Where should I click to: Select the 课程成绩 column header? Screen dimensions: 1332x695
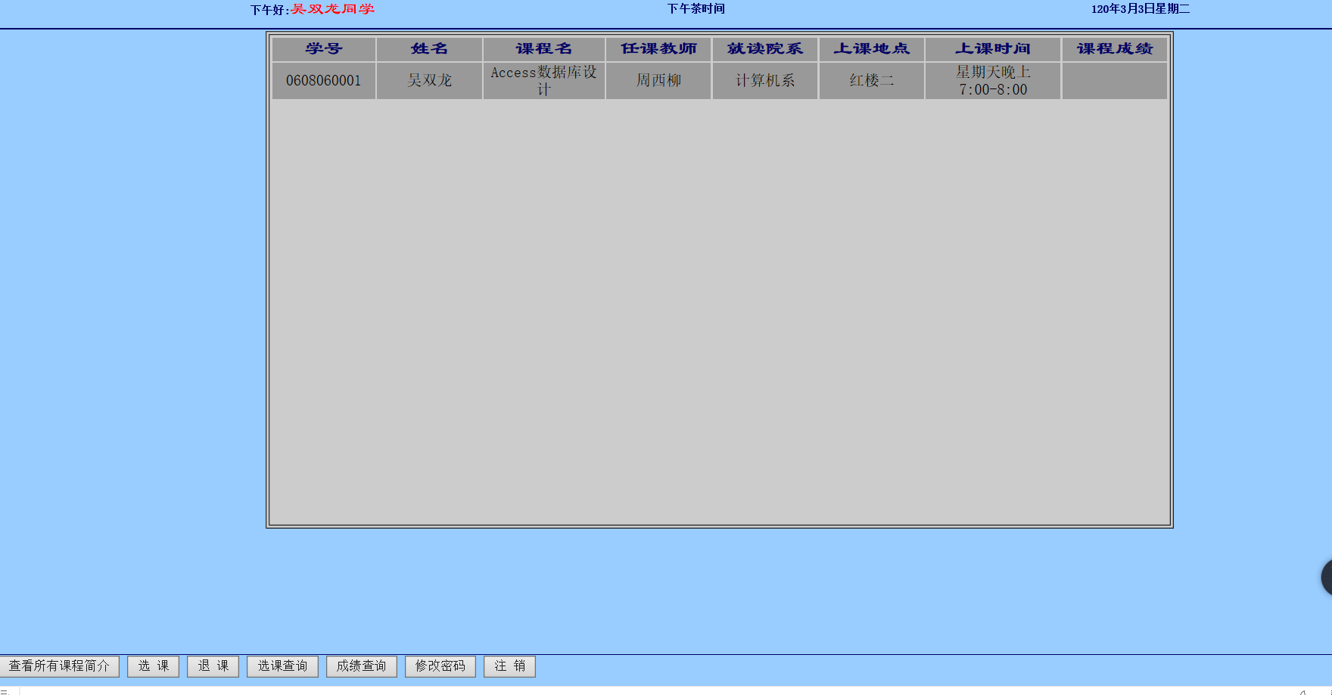[1115, 49]
